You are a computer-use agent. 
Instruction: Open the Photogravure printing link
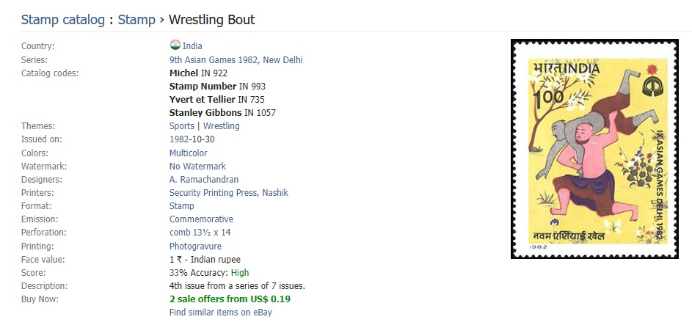pos(195,247)
